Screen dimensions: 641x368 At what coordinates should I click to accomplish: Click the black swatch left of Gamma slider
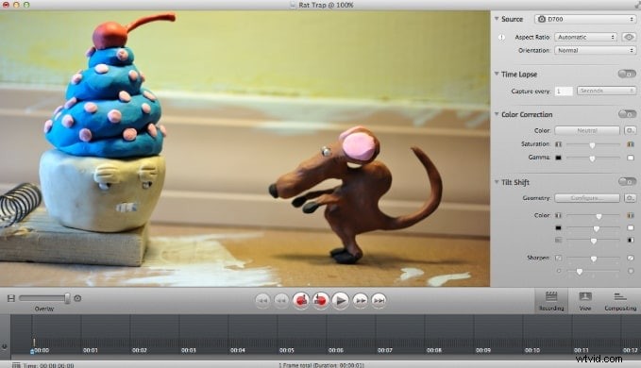click(x=559, y=158)
